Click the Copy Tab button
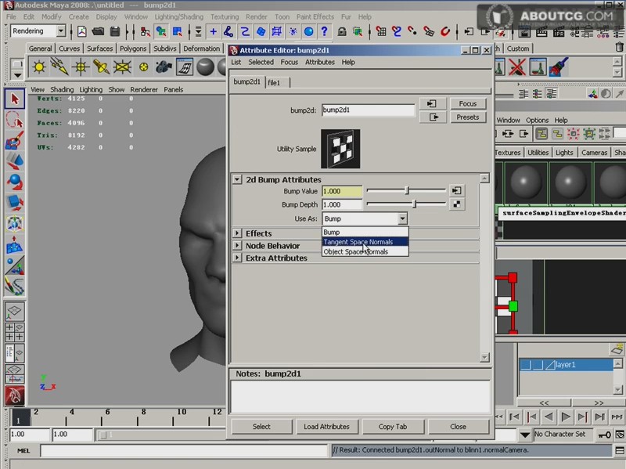Screen dimensions: 626x469 (x=393, y=427)
